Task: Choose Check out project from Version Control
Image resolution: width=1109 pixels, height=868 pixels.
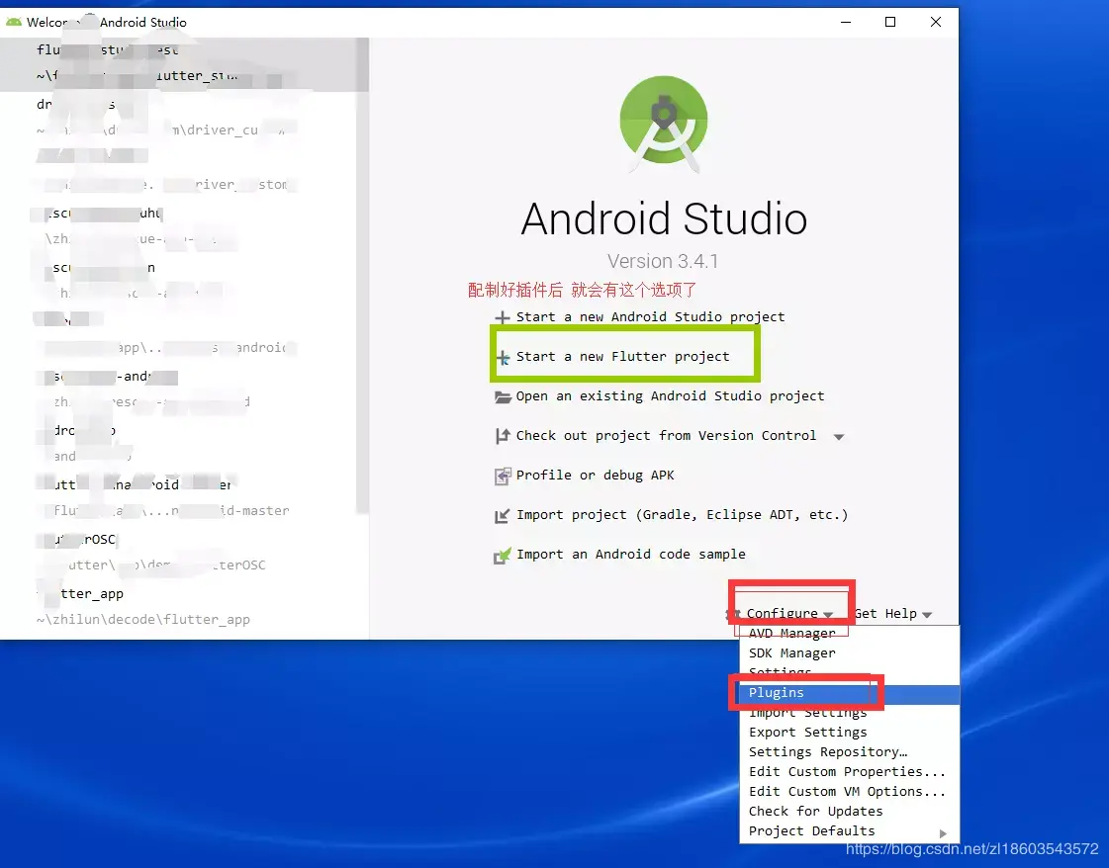Action: click(x=666, y=435)
